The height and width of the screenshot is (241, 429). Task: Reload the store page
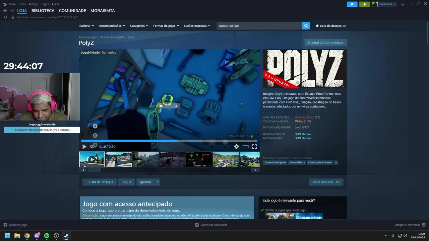5,17
